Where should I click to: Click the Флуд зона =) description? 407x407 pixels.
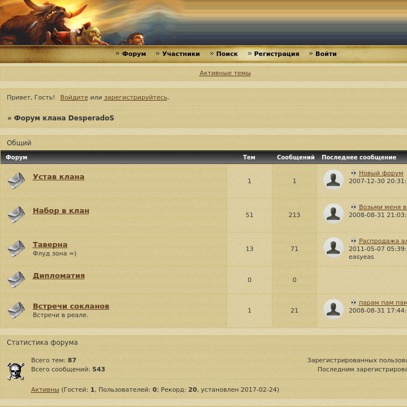[x=54, y=253]
